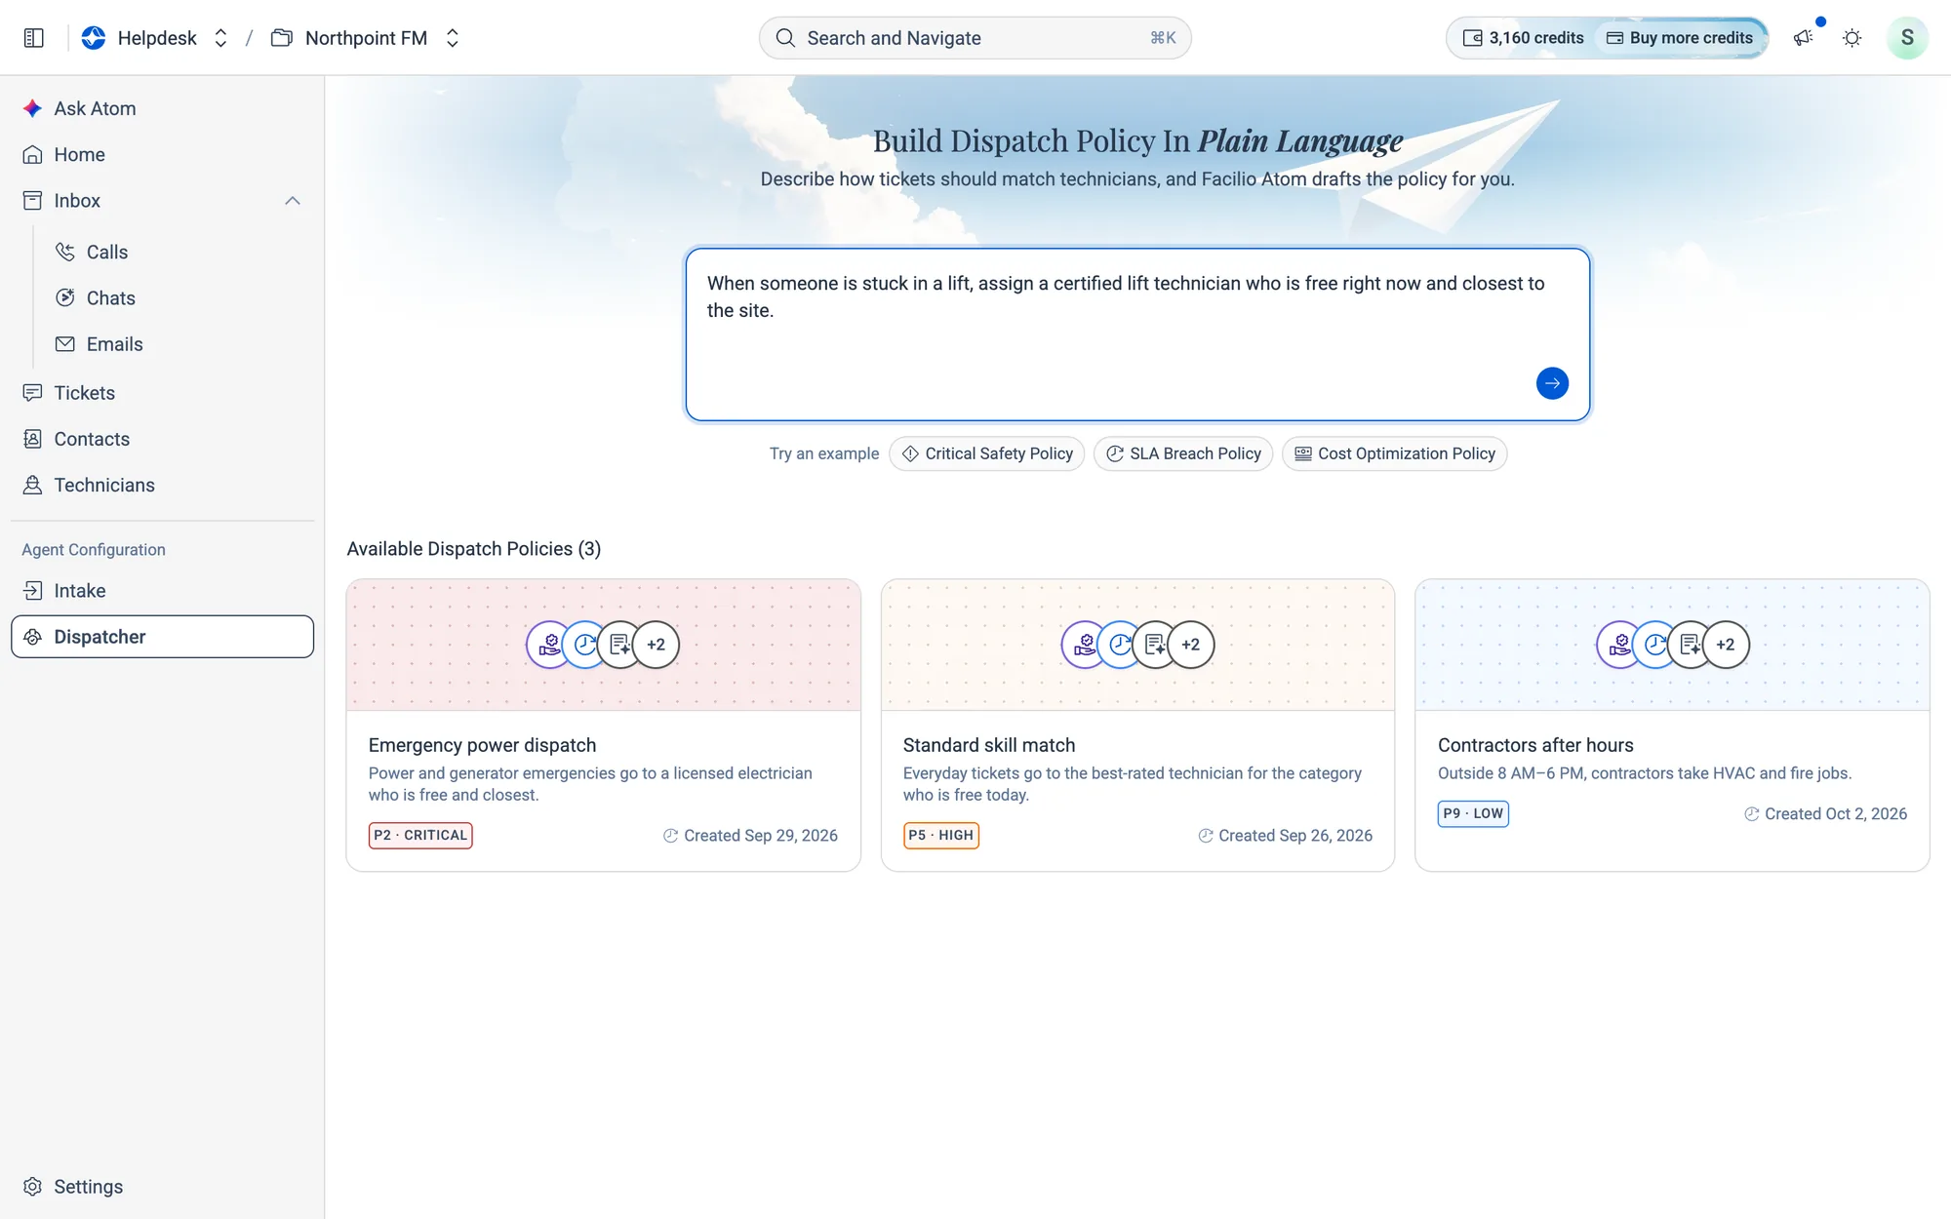
Task: Try the Cost Optimization Policy example
Action: pyautogui.click(x=1395, y=453)
